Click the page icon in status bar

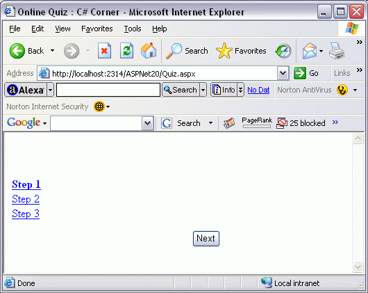tap(10, 283)
